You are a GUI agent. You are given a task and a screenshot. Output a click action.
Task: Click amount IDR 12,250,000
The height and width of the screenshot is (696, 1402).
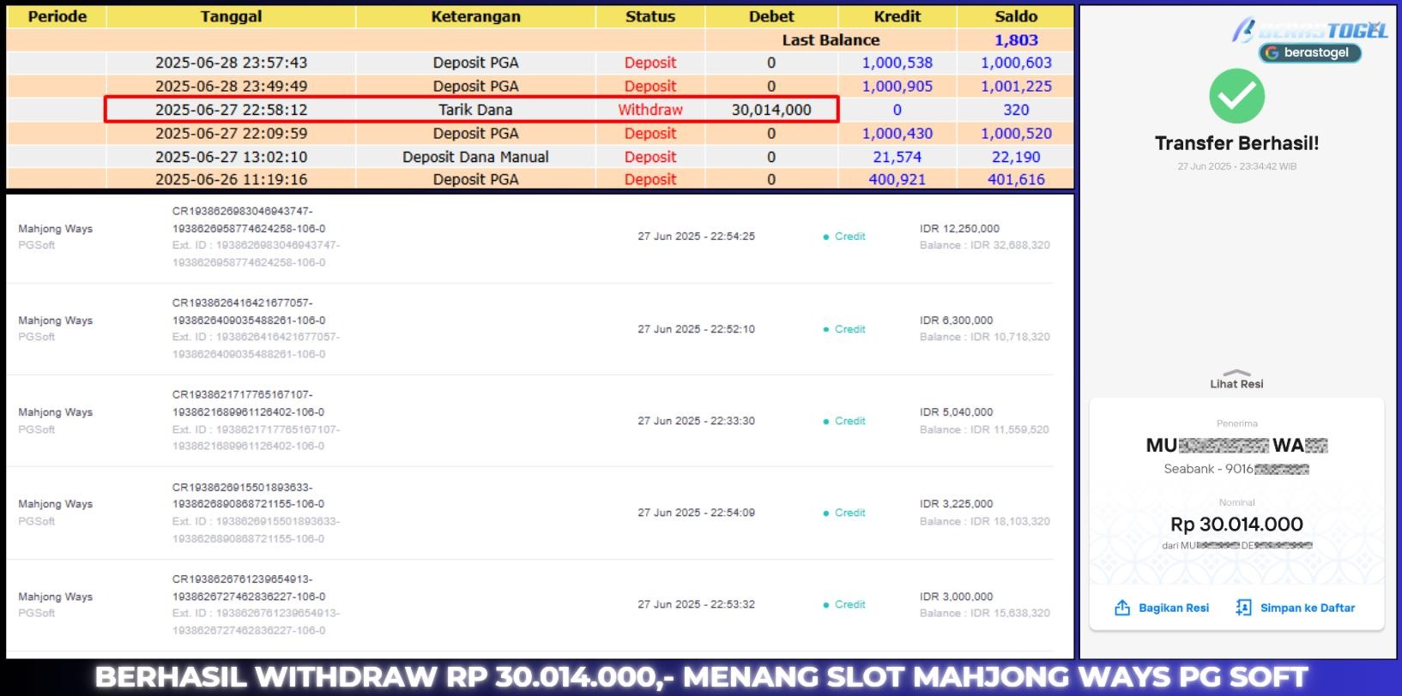click(x=959, y=229)
